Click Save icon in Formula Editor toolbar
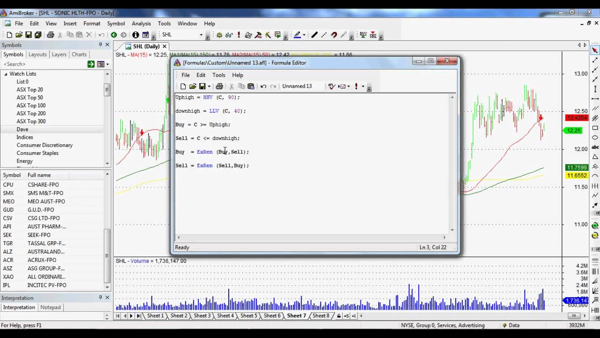 [x=202, y=86]
